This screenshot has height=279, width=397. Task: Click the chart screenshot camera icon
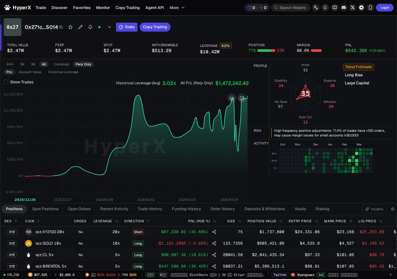(232, 98)
